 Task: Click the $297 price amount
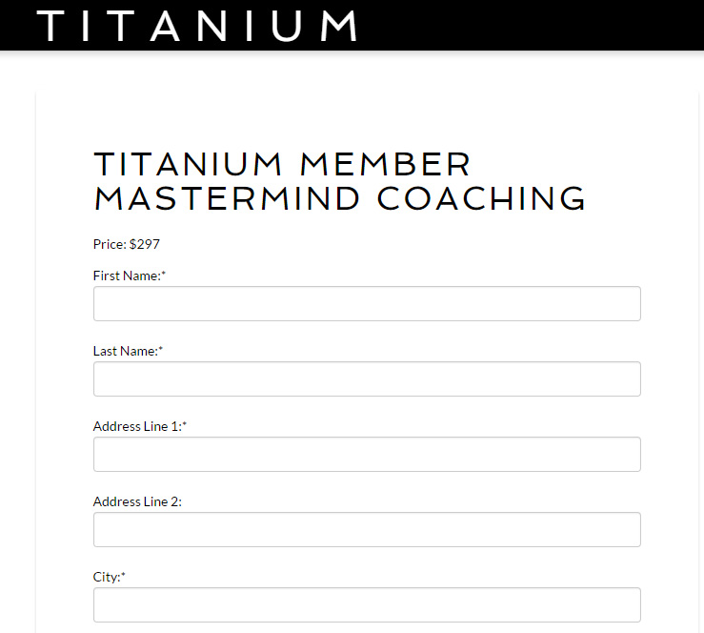click(x=145, y=244)
